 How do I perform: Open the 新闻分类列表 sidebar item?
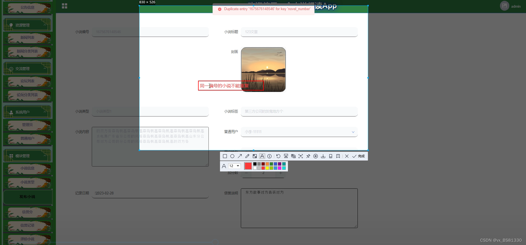click(27, 51)
